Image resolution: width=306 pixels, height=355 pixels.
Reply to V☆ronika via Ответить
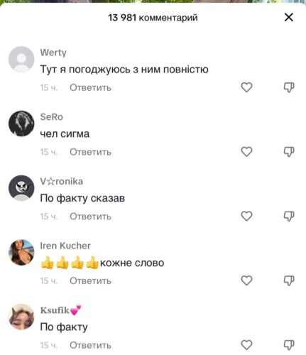tap(90, 217)
